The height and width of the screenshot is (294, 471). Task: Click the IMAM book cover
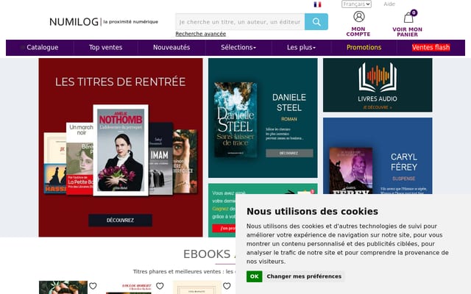160,159
